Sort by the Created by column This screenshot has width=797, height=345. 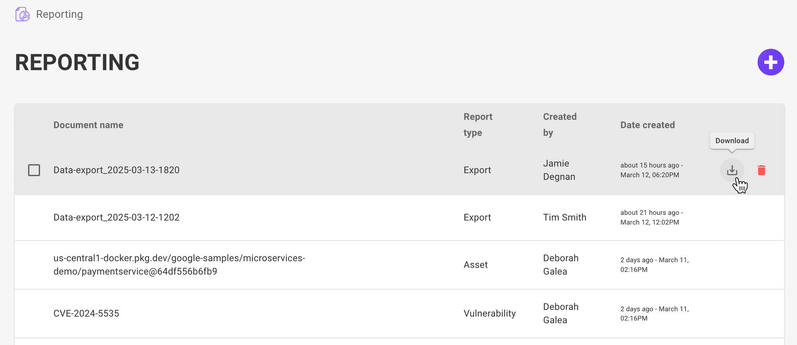click(560, 124)
